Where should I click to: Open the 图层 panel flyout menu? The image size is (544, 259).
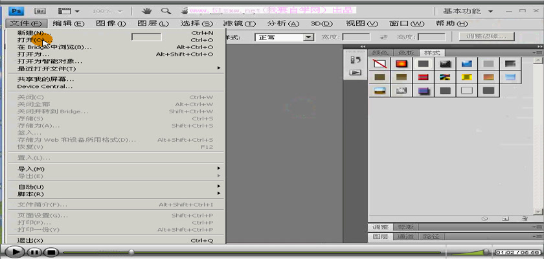pos(538,237)
